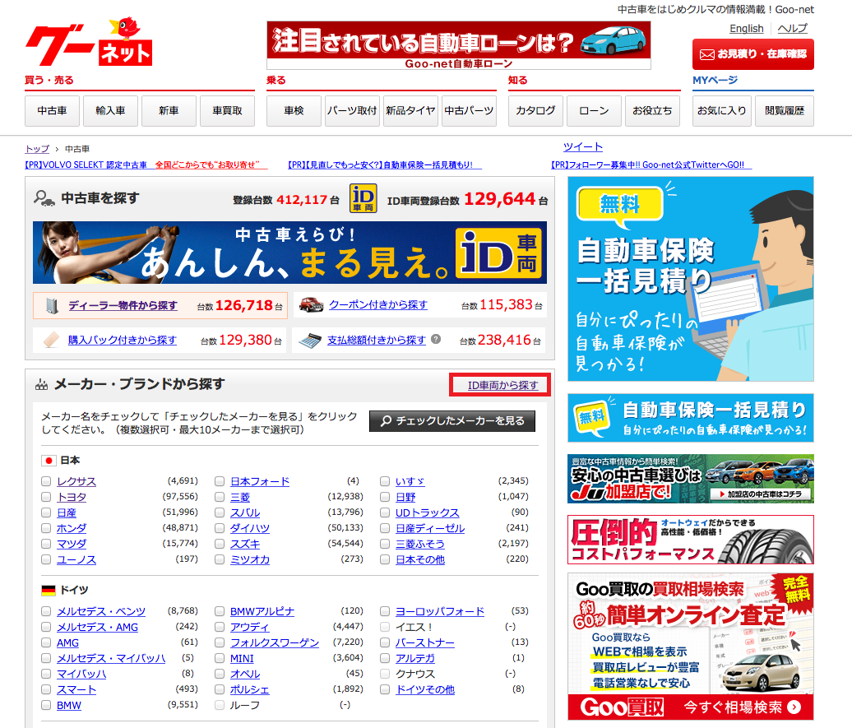Open the 中古パーツ tab
The width and height of the screenshot is (852, 728).
(x=469, y=111)
